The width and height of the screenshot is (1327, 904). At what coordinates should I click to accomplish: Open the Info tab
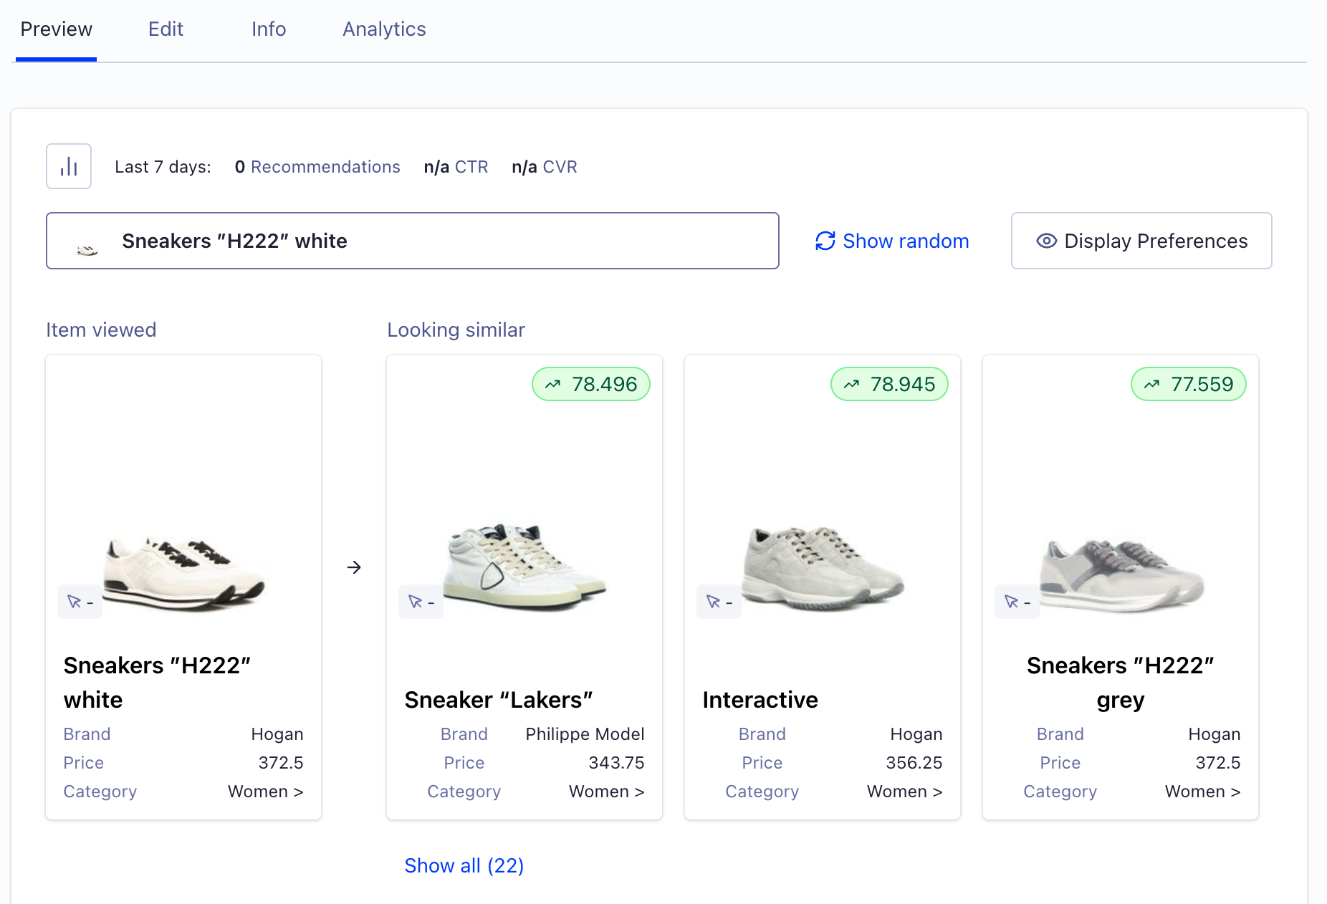269,29
